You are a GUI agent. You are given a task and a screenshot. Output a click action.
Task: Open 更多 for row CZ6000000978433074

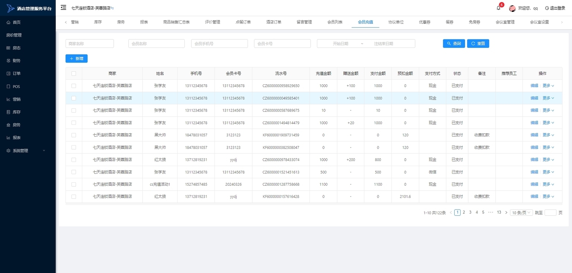coord(548,160)
